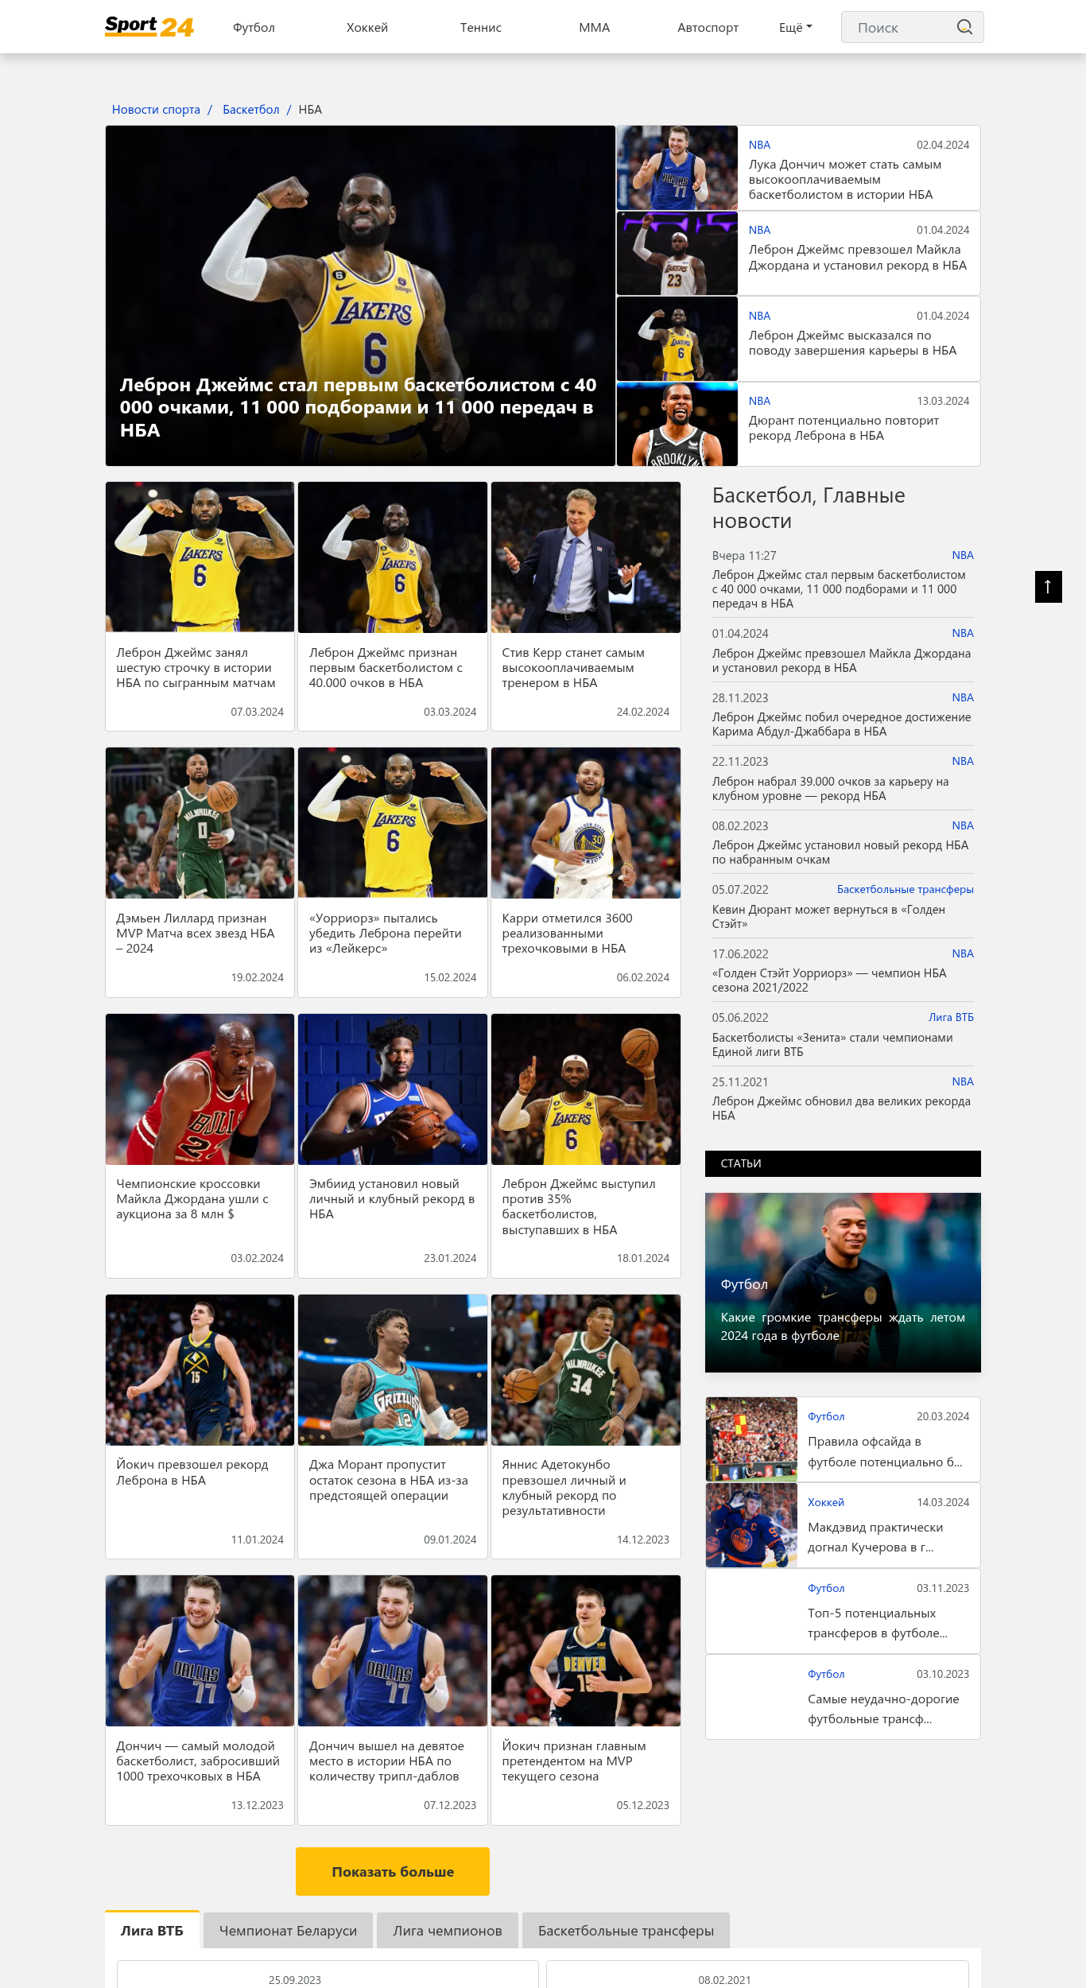Click the Kevin Durant Brooklyn thumbnail
The width and height of the screenshot is (1086, 1988).
677,424
